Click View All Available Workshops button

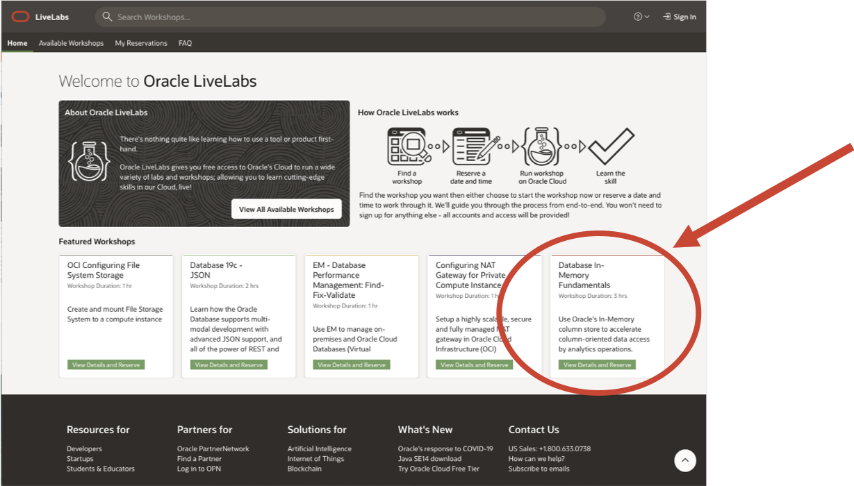[286, 209]
